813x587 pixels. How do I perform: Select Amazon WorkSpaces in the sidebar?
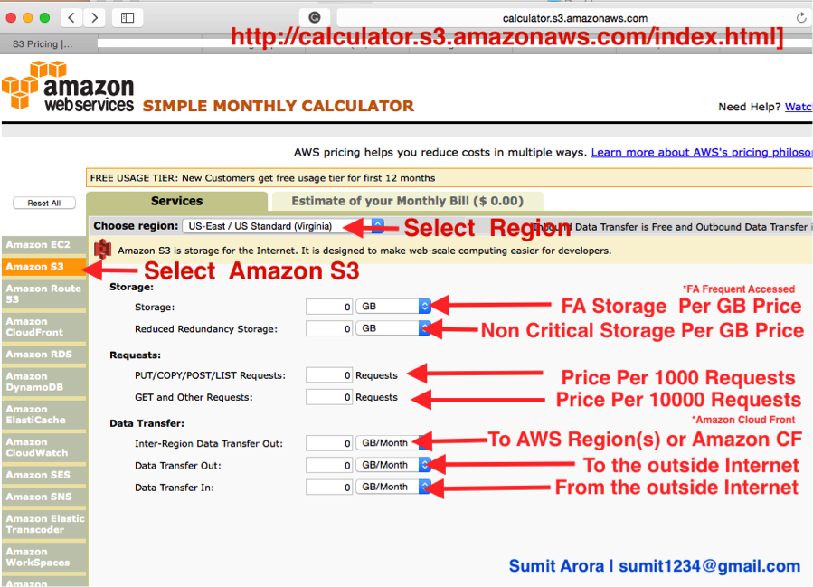point(44,557)
